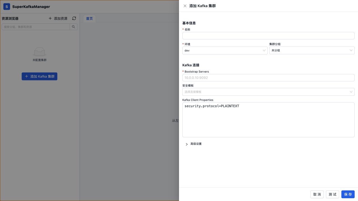Click the refresh icon in 资源浏览器
Image resolution: width=358 pixels, height=201 pixels.
tap(74, 18)
